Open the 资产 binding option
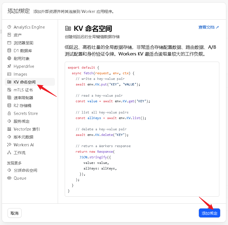The width and height of the screenshot is (228, 225). pyautogui.click(x=18, y=35)
